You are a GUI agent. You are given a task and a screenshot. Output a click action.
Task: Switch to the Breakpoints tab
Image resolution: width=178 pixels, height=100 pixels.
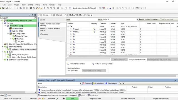(x=93, y=95)
